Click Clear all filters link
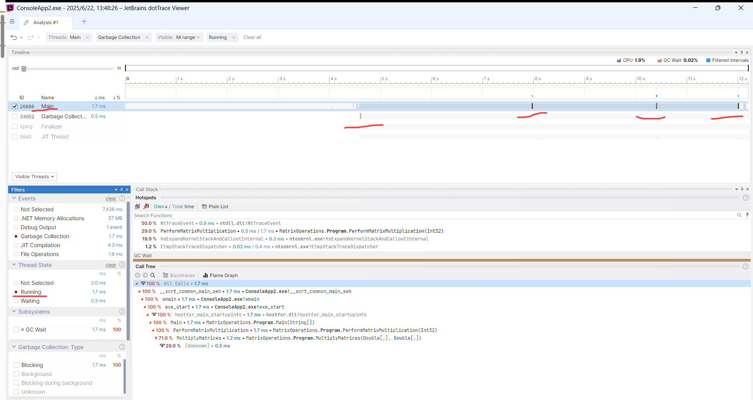753x400 pixels. (x=252, y=37)
